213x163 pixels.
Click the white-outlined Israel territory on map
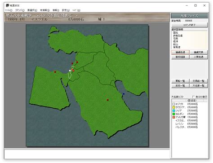tap(70, 75)
